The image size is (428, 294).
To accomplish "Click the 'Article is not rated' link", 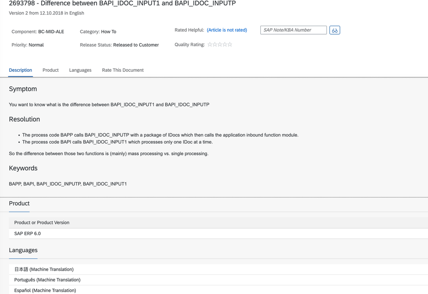I will [x=227, y=30].
